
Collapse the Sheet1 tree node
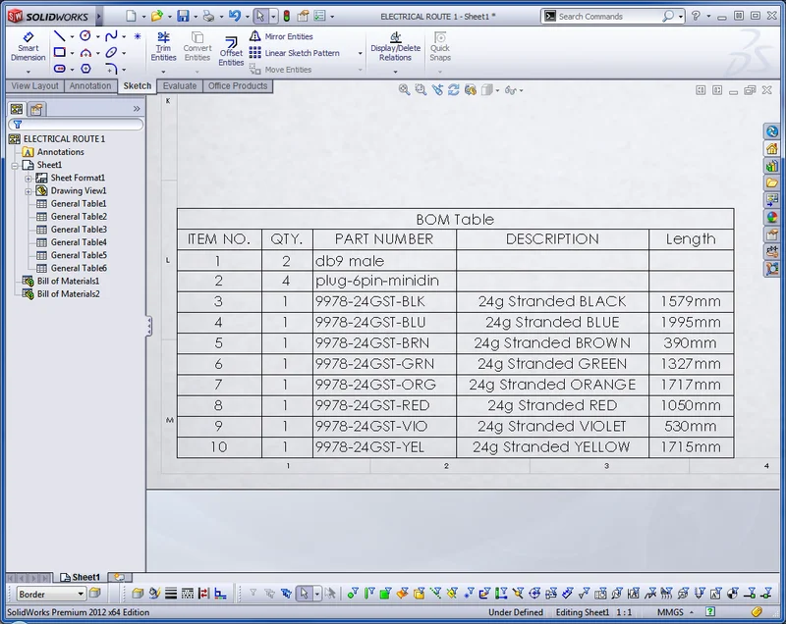15,165
